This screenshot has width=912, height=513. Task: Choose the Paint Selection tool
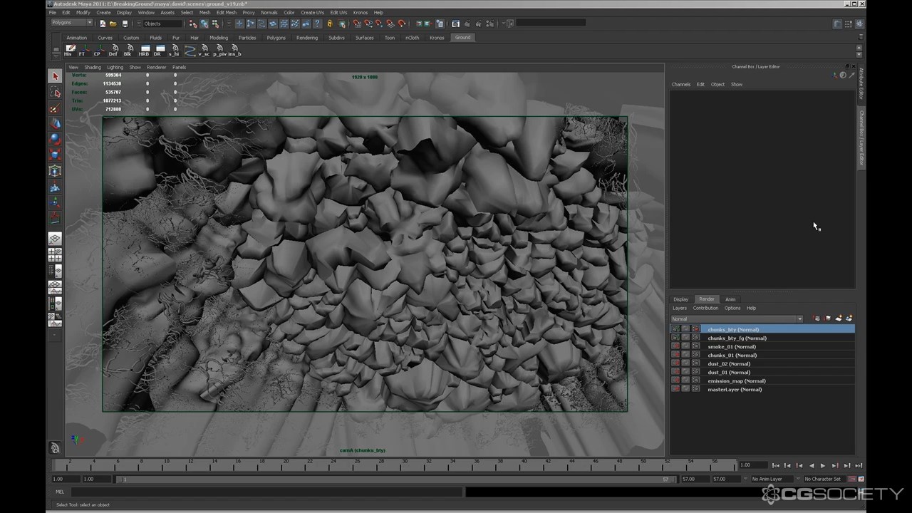click(55, 108)
